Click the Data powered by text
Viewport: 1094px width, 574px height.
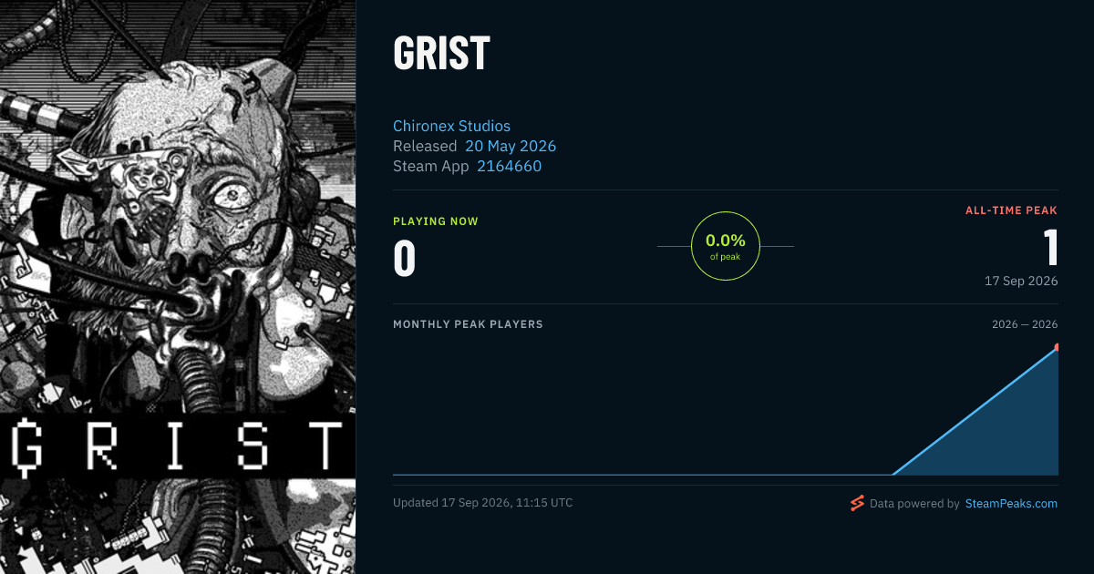[x=914, y=503]
